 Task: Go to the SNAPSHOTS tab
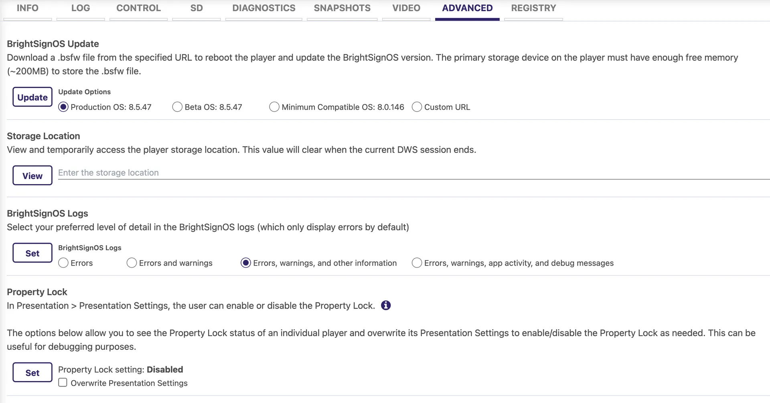tap(342, 9)
